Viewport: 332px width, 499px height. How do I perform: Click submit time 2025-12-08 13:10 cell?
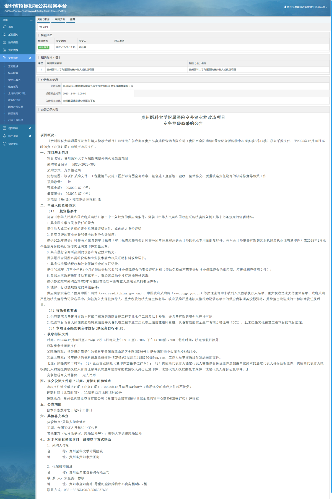(x=66, y=47)
